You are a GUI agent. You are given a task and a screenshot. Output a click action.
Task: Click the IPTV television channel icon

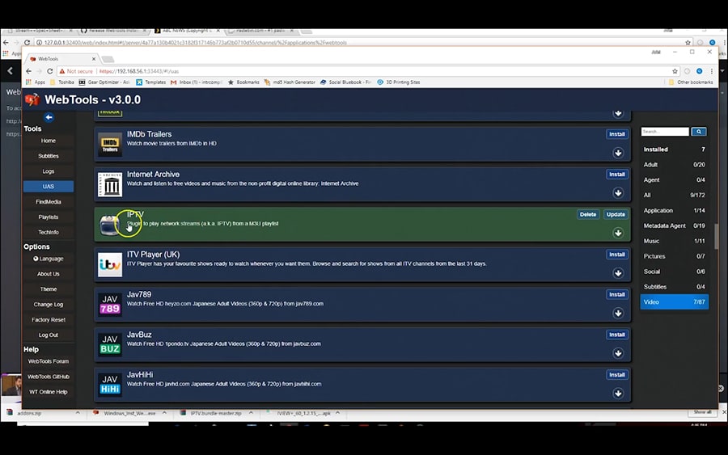[110, 225]
